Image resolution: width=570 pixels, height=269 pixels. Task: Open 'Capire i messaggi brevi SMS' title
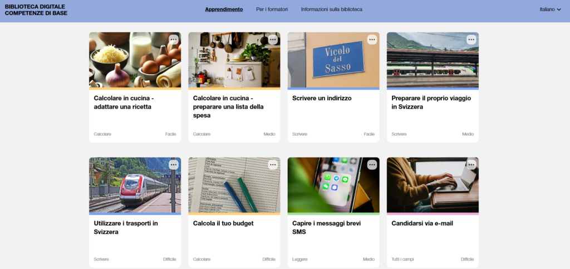click(326, 228)
